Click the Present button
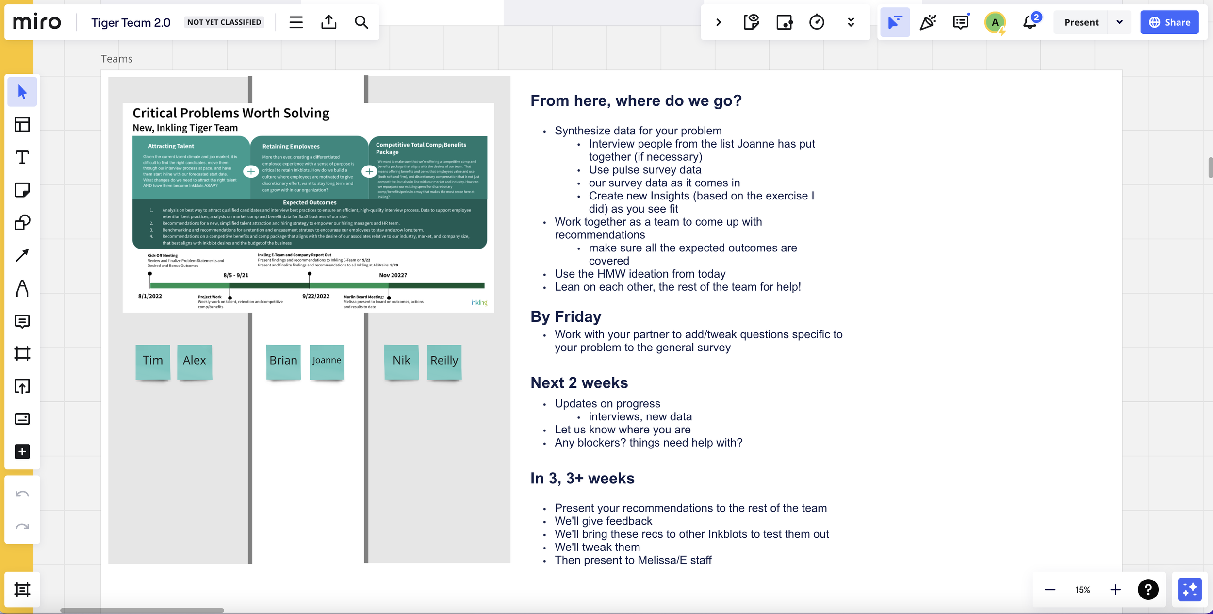 coord(1081,22)
